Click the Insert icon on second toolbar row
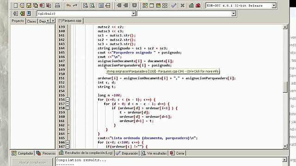Screen dimensions: 296x166 (15, 13)
